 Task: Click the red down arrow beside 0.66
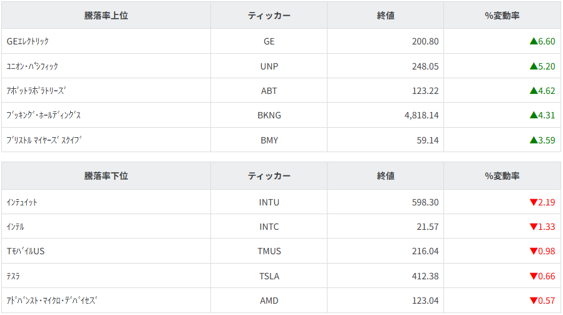[533, 276]
